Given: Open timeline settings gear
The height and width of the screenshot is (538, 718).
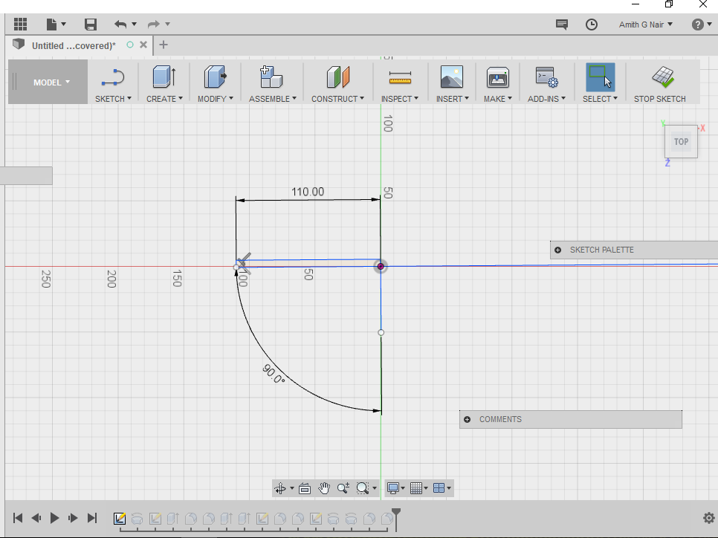Looking at the screenshot, I should 708,518.
